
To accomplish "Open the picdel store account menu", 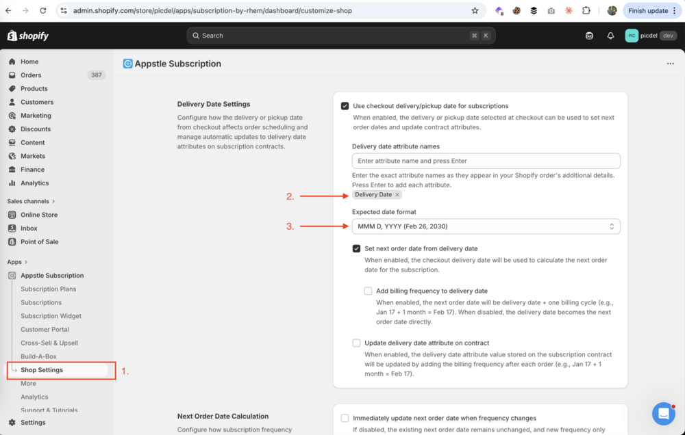I will point(651,36).
